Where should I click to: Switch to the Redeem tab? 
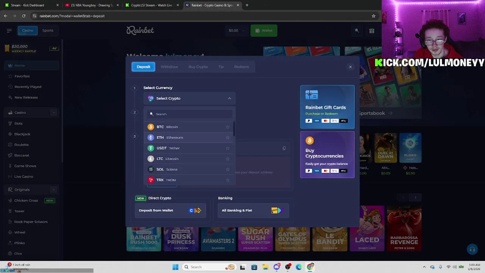pyautogui.click(x=241, y=67)
